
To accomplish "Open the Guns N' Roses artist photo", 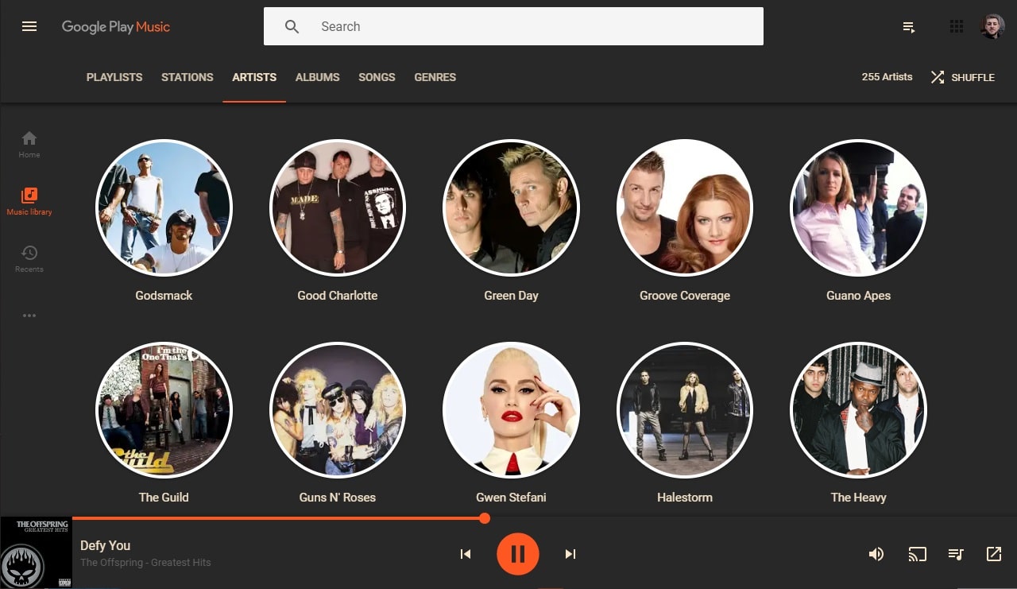I will pyautogui.click(x=338, y=410).
